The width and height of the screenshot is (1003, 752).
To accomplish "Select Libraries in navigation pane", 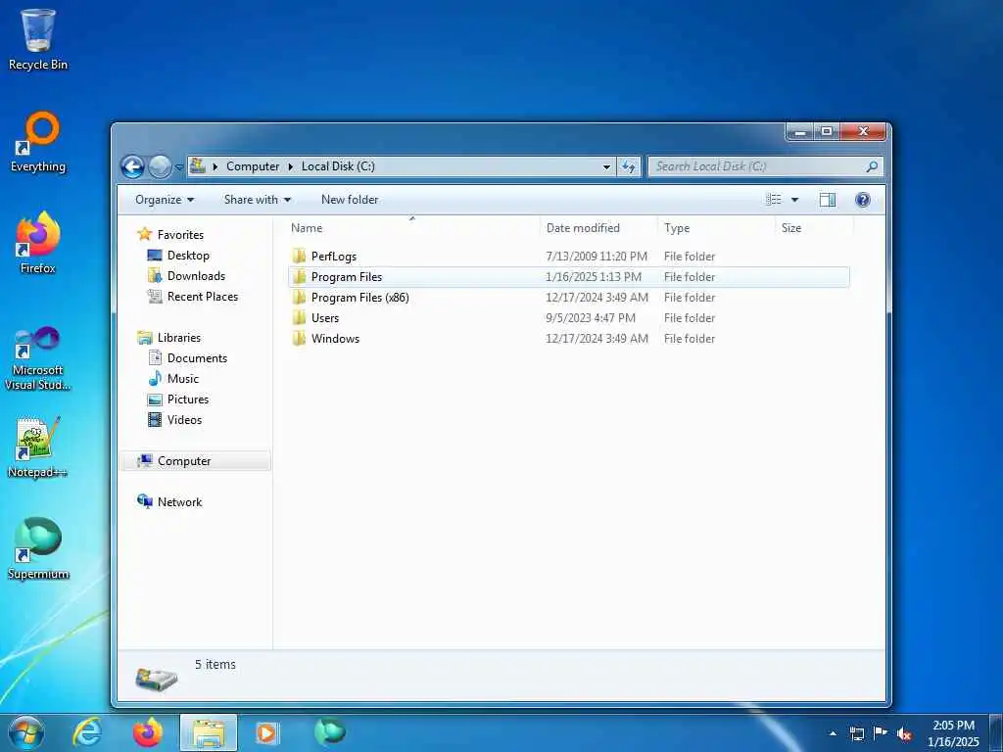I will tap(178, 337).
